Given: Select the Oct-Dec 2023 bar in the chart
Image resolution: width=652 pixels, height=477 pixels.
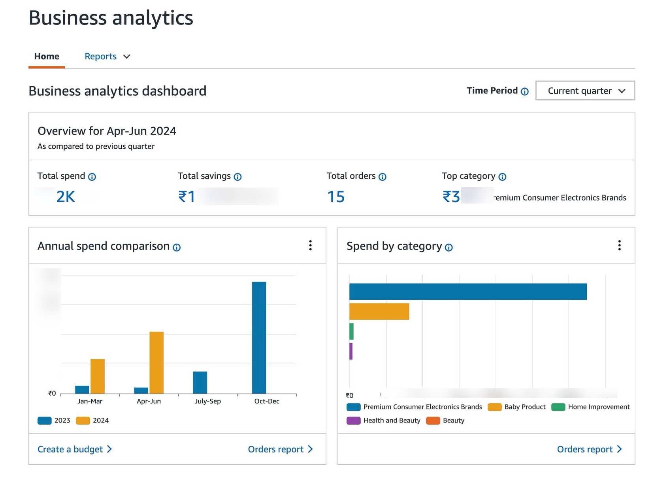Looking at the screenshot, I should coord(259,336).
